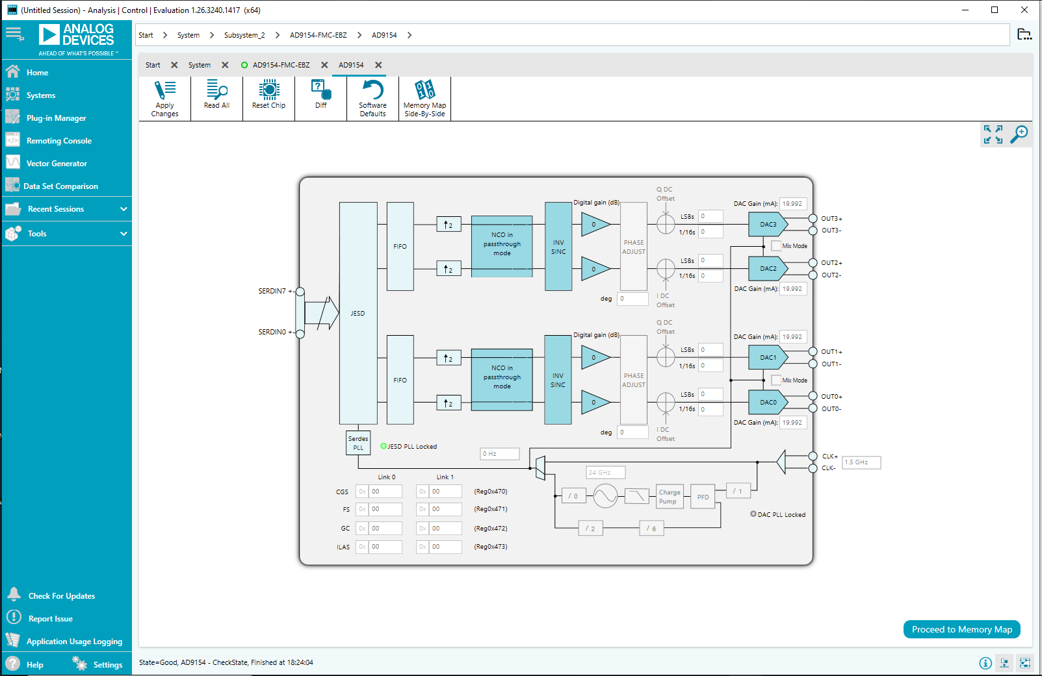Open Memory Map Side-By-Side view
1042x676 pixels.
(424, 98)
